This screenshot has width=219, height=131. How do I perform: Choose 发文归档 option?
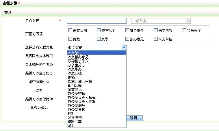click(x=97, y=118)
